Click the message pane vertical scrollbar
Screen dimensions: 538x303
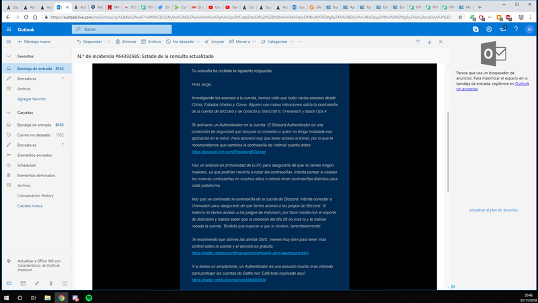click(448, 151)
